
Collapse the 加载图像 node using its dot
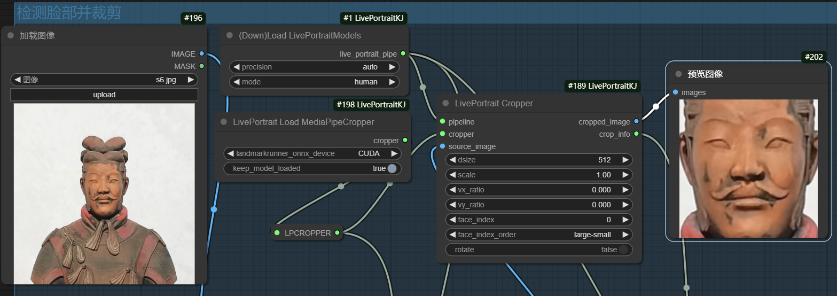click(10, 36)
